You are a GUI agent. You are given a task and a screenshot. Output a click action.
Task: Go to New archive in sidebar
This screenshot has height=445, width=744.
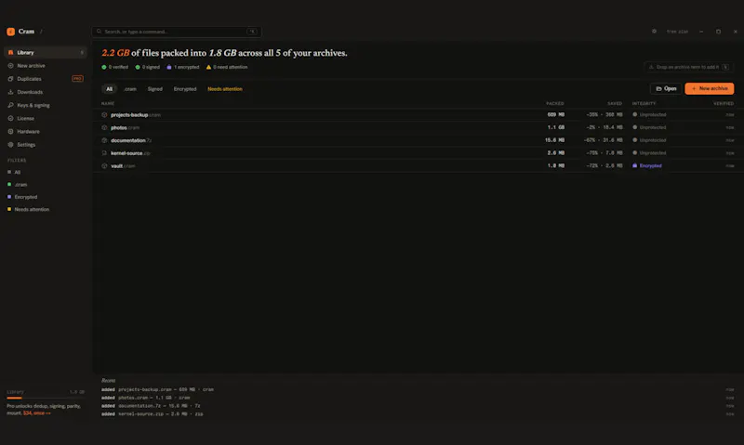coord(45,66)
